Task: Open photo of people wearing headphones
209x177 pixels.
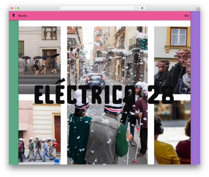Action: (x=172, y=132)
